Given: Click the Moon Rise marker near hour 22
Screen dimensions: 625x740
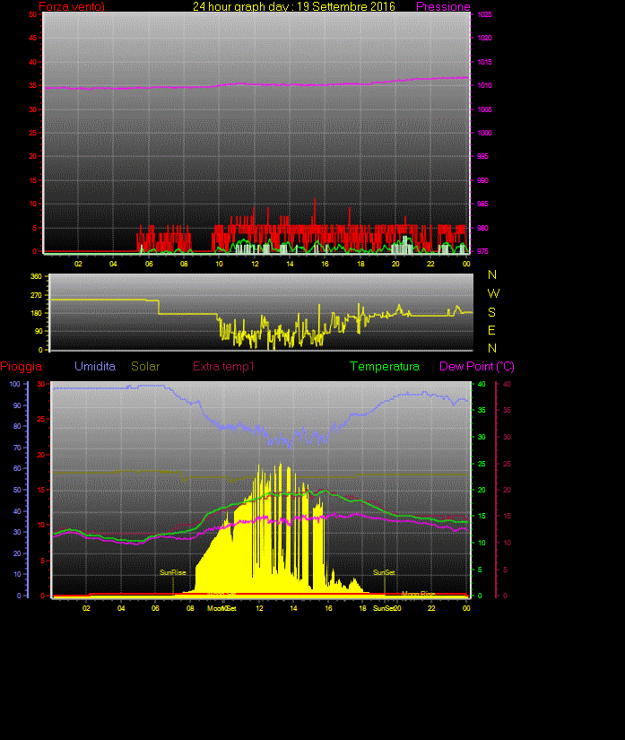Looking at the screenshot, I should click(x=418, y=593).
